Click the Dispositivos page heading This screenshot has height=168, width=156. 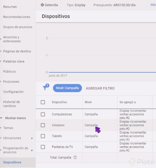[56, 16]
